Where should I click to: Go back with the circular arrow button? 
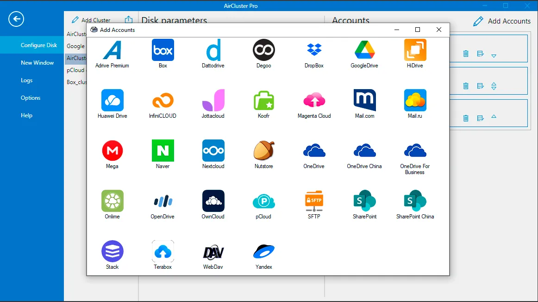[16, 19]
